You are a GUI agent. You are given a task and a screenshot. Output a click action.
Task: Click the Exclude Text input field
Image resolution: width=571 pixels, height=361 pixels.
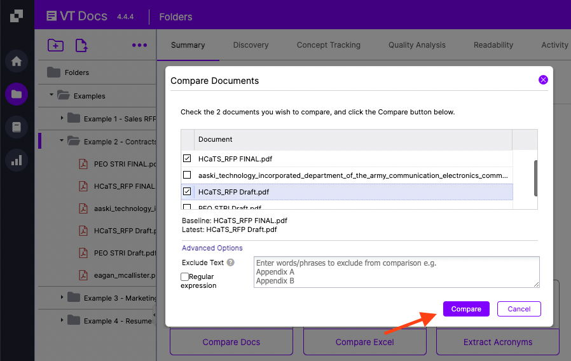point(396,272)
